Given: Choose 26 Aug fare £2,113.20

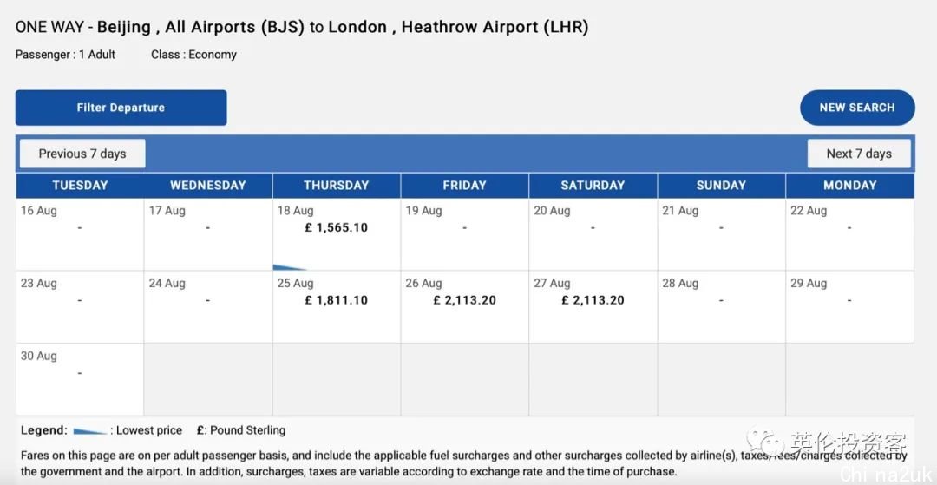Looking at the screenshot, I should pos(465,300).
